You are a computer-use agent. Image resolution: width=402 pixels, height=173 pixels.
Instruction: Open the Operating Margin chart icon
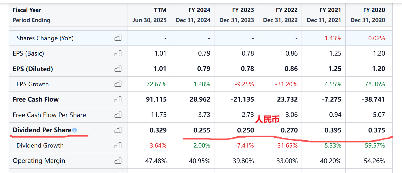point(118,161)
